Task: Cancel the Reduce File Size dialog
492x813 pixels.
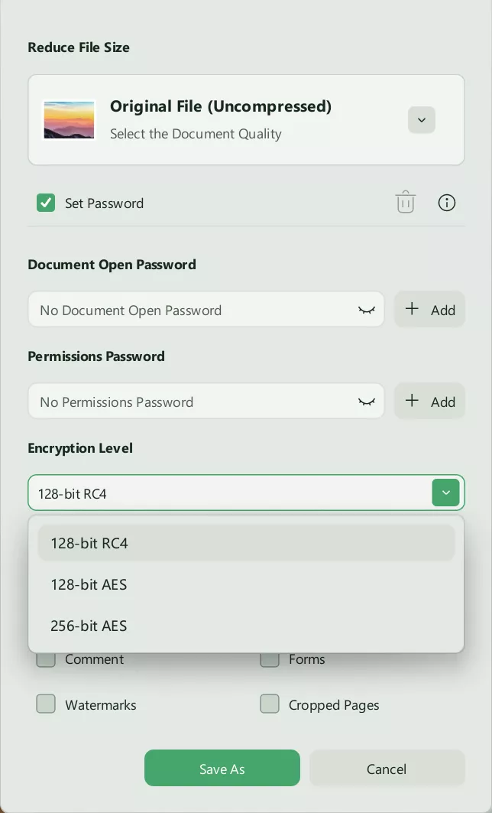Action: [387, 768]
